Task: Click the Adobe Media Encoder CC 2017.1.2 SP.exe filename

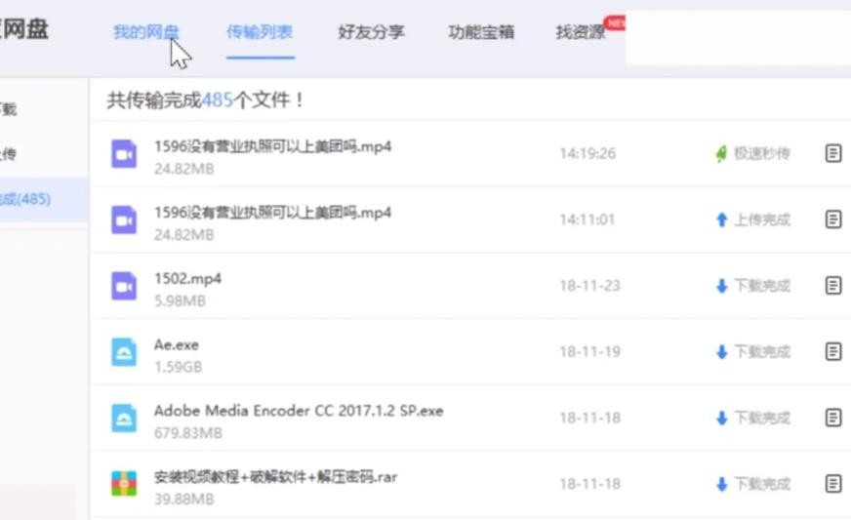Action: pos(298,411)
